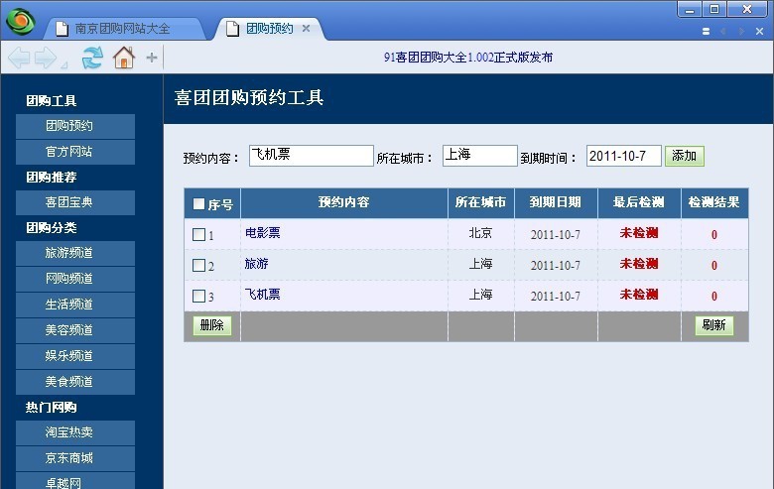Click the 添加 button
Viewport: 774px width, 489px height.
tap(684, 156)
